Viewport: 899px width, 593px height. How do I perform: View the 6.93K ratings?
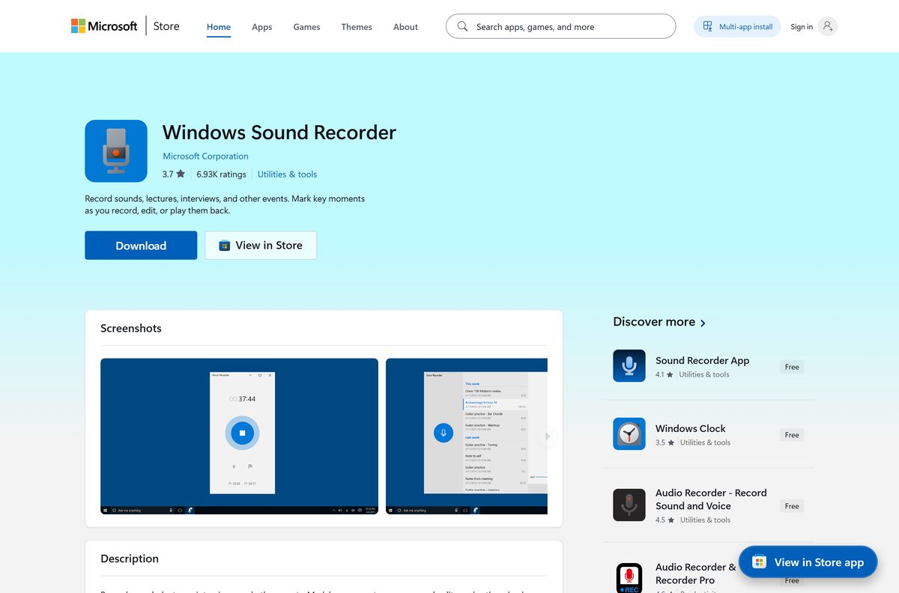coord(221,174)
